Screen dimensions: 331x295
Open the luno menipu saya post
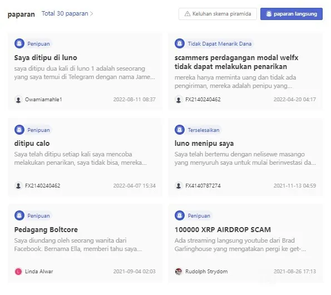[x=204, y=144]
